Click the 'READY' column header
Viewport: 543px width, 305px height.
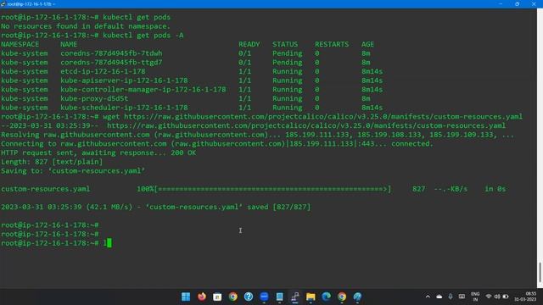[249, 44]
